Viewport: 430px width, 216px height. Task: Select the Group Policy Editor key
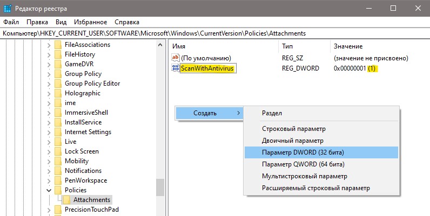[92, 83]
